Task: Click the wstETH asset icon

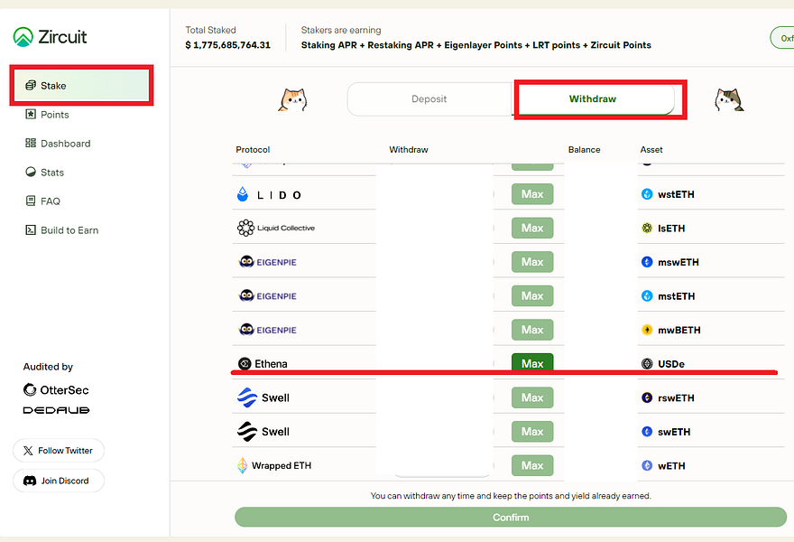Action: [647, 194]
